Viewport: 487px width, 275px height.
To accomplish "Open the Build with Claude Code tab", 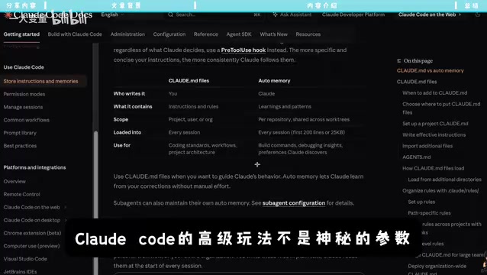I will (x=75, y=34).
